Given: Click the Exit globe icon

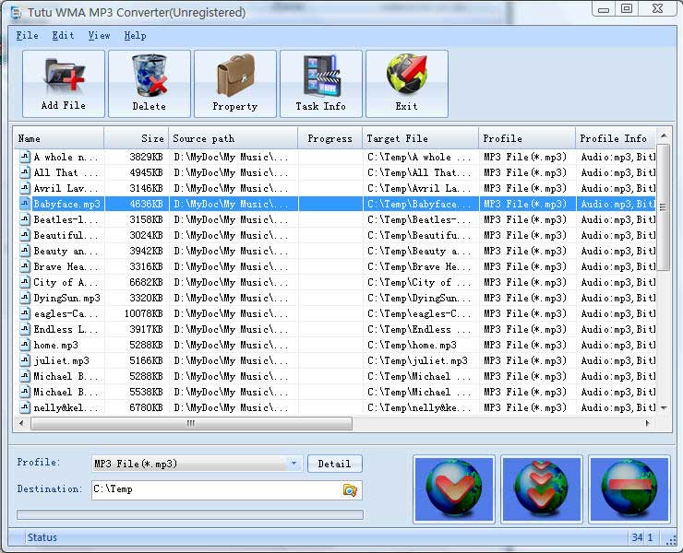Looking at the screenshot, I should point(407,84).
